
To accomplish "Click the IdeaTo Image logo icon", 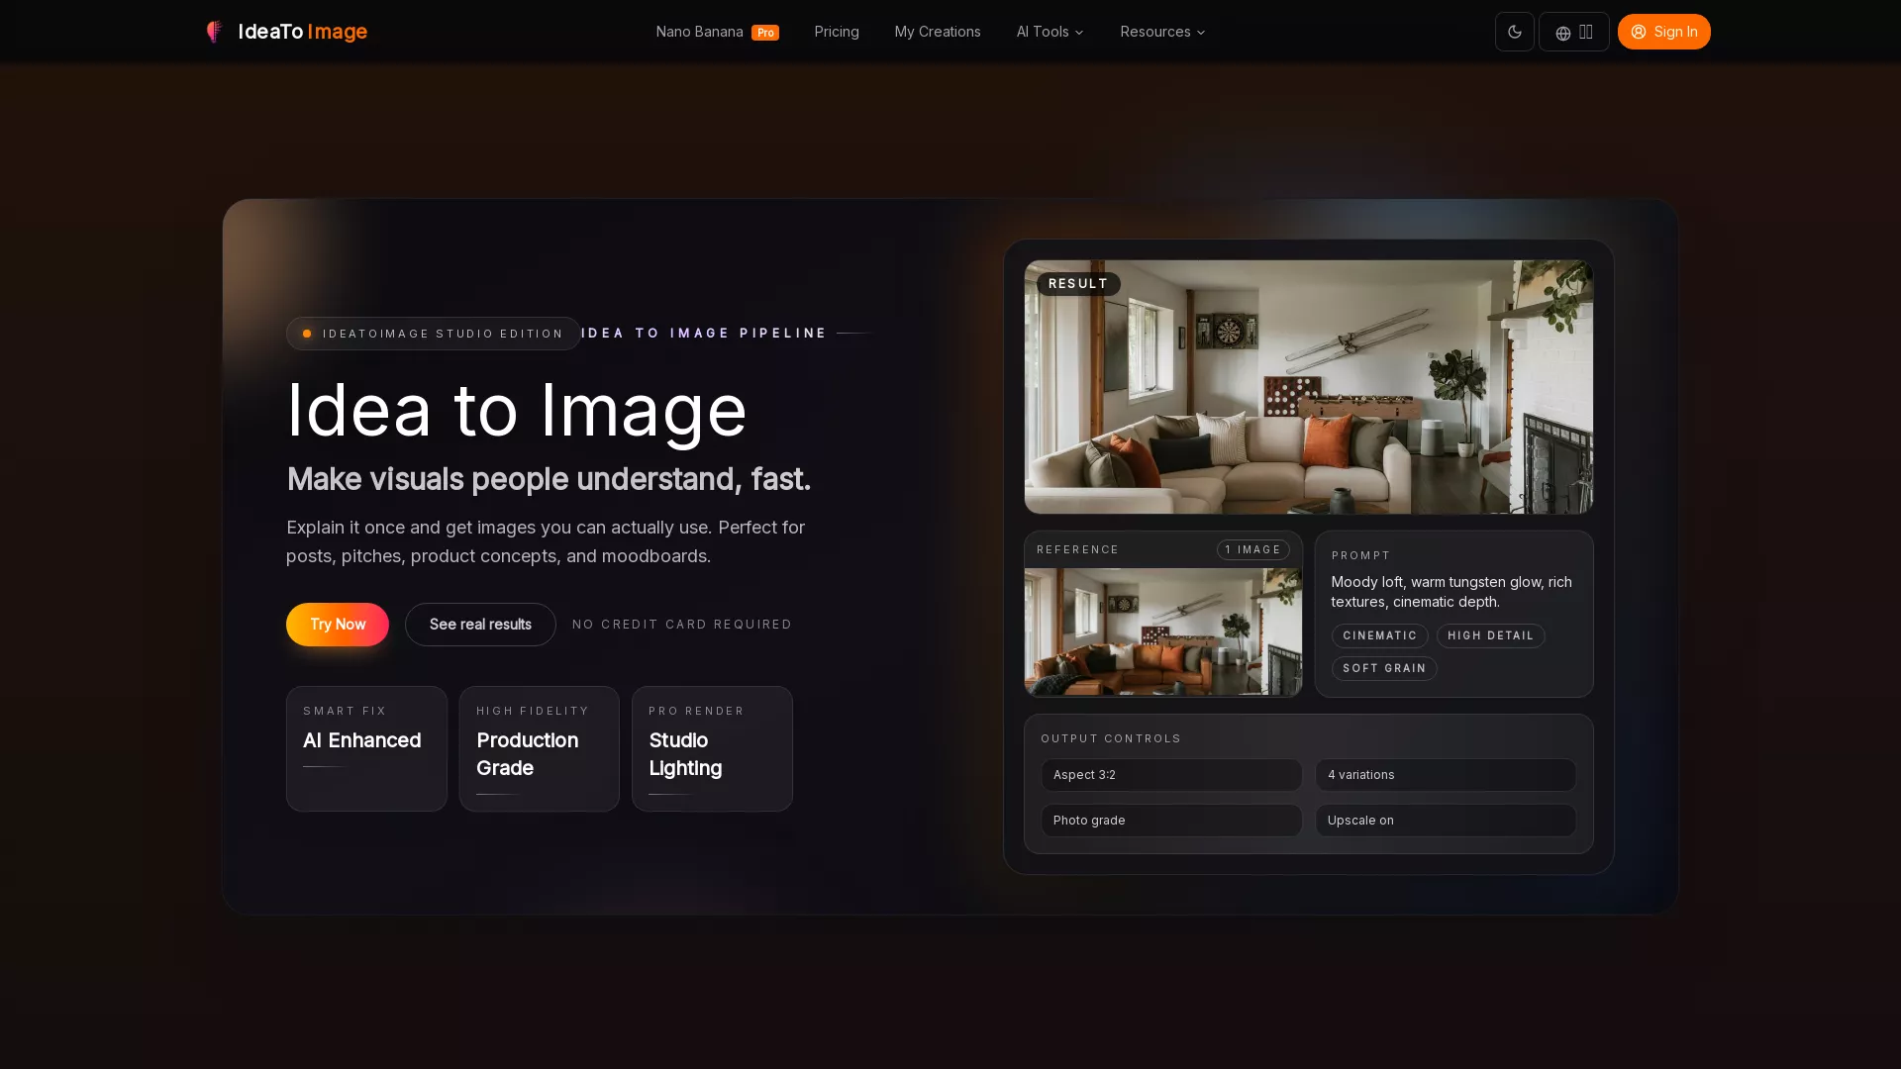I will 214,31.
